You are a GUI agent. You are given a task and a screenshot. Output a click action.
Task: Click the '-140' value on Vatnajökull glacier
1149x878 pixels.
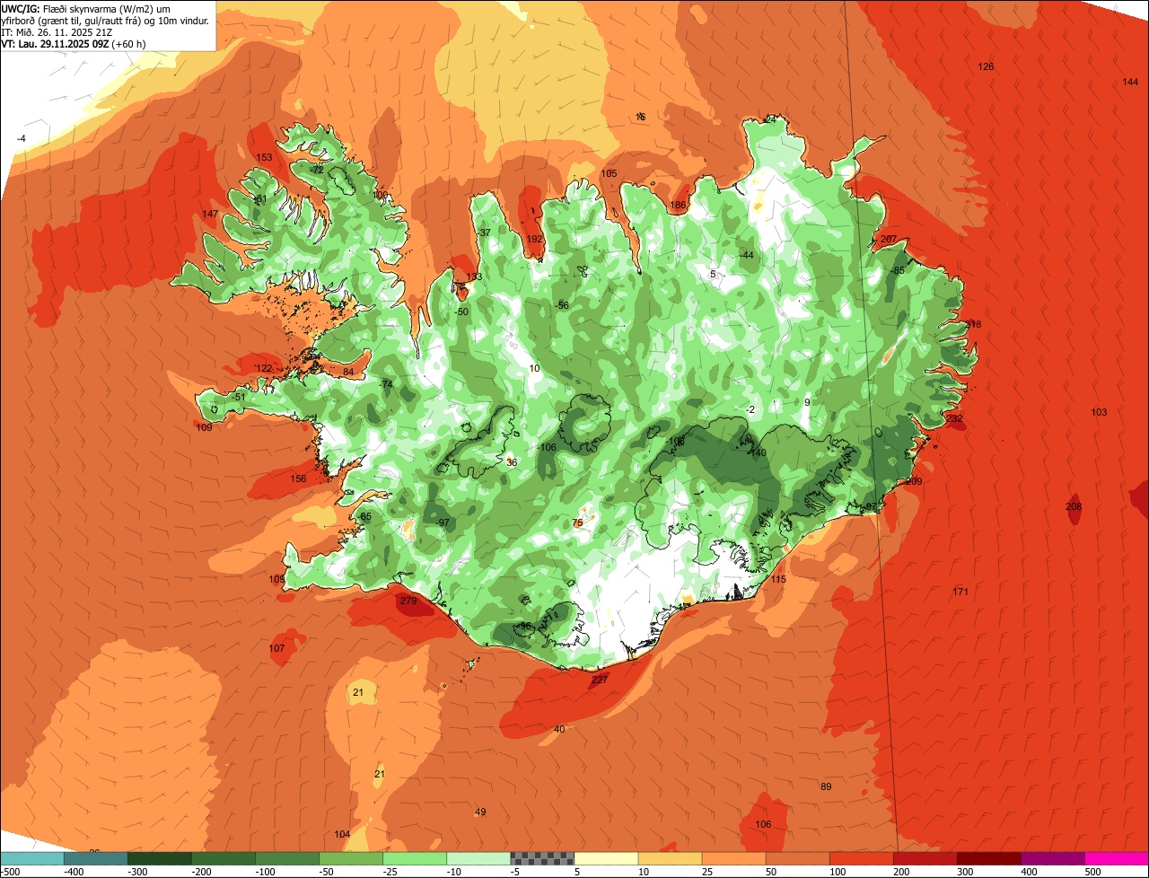757,453
